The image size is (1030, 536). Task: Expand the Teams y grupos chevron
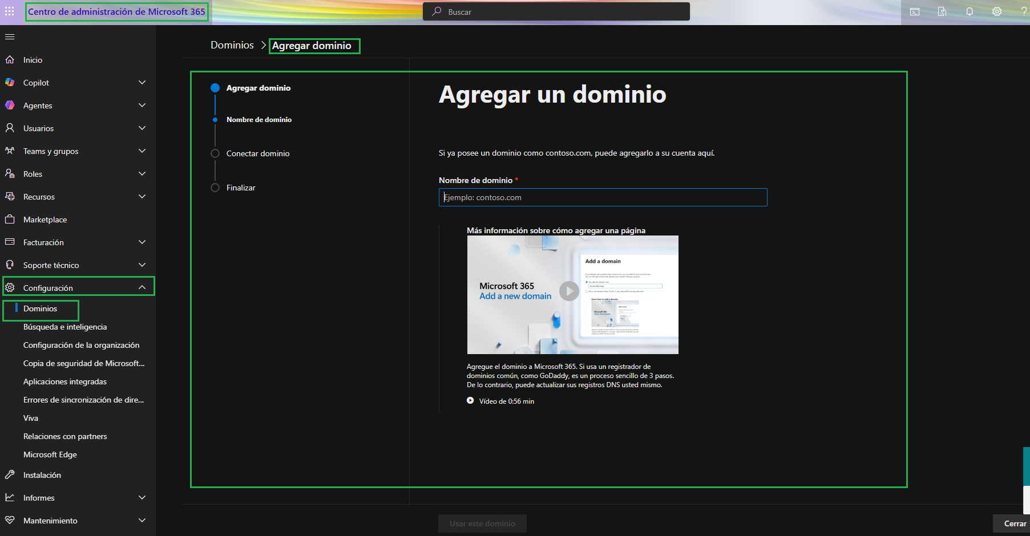point(142,151)
